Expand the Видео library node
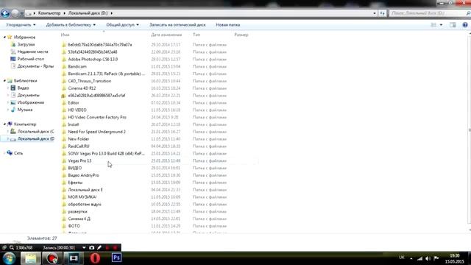 (8, 88)
